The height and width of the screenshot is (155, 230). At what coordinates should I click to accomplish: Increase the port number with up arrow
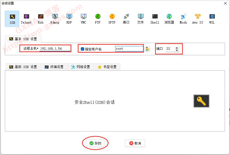tap(177, 48)
